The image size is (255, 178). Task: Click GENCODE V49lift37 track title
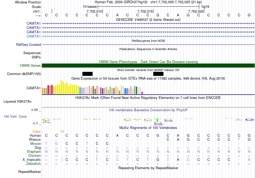[148, 20]
